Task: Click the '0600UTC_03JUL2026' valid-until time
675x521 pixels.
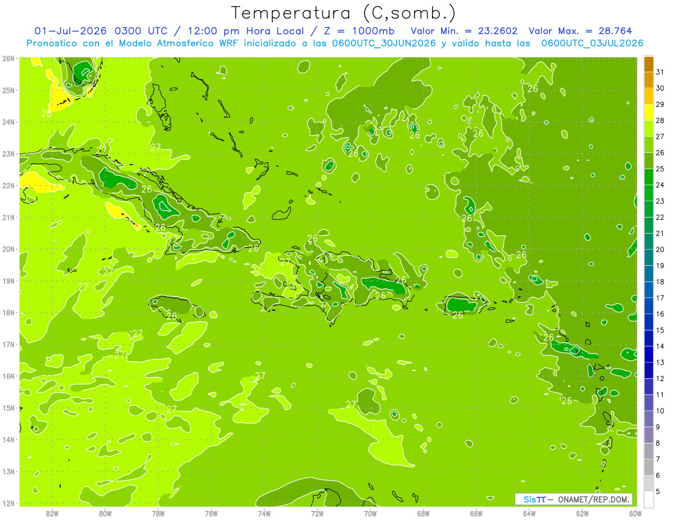Action: click(592, 43)
